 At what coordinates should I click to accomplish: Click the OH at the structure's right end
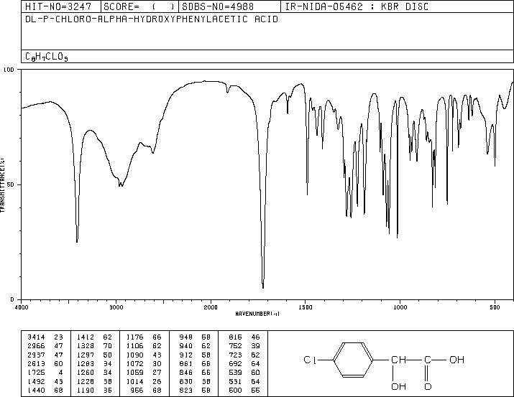[x=457, y=360]
